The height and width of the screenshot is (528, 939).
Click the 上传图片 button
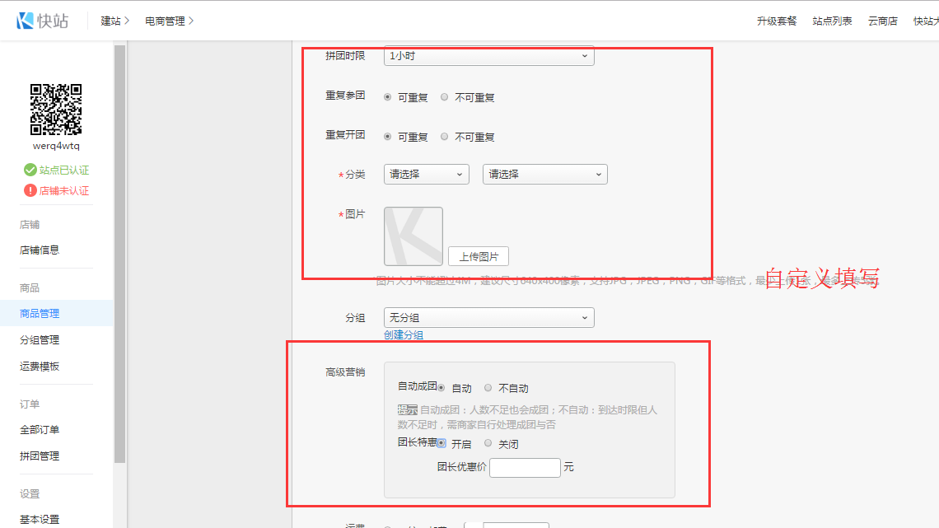(479, 256)
